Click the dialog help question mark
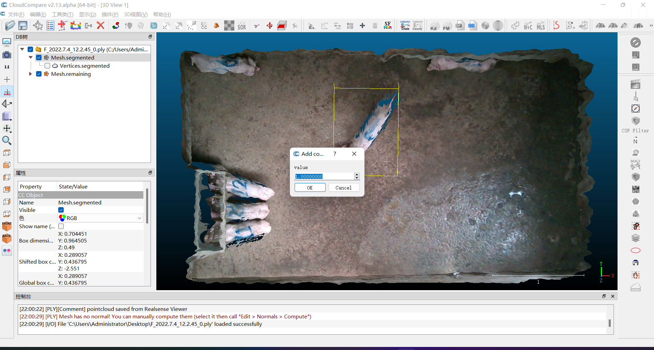The height and width of the screenshot is (350, 654). (335, 154)
